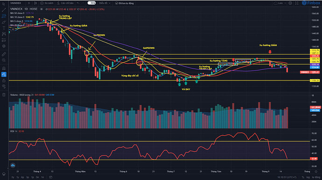
Task: Click the trash remove drawings icon
Action: pos(4,95)
